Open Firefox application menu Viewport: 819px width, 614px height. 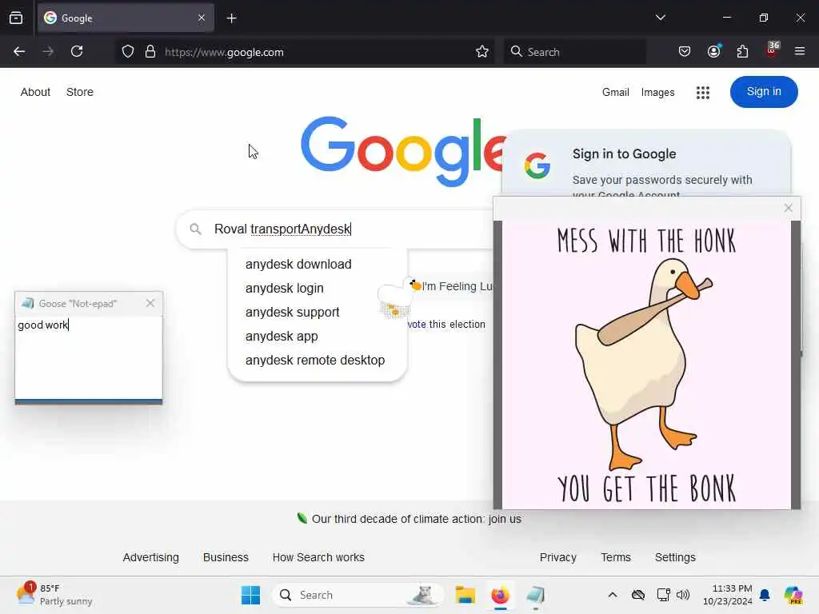(800, 52)
